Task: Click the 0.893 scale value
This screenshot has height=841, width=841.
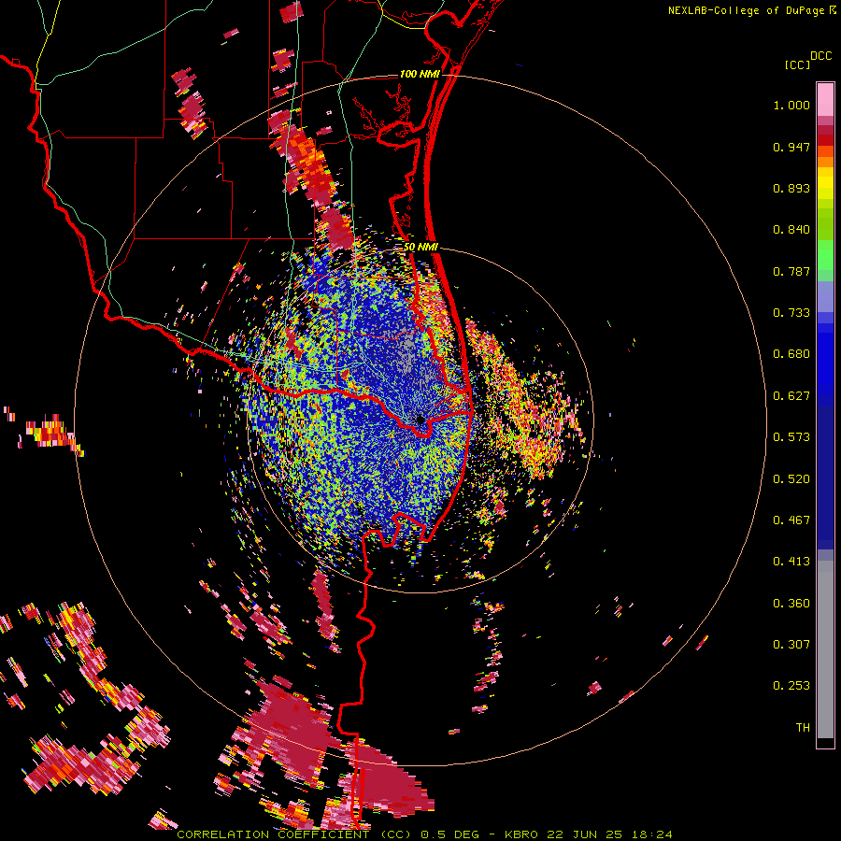Action: click(791, 188)
